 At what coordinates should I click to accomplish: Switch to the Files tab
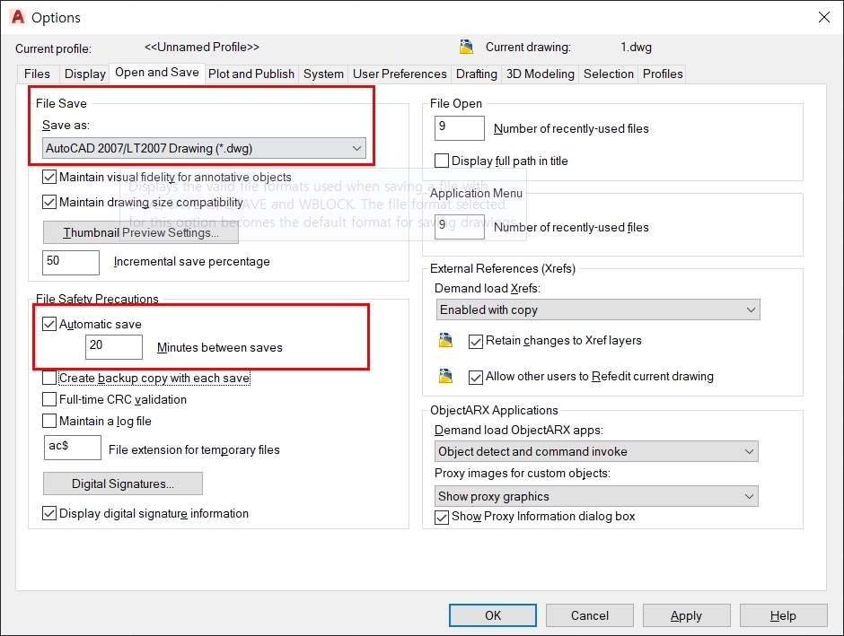pyautogui.click(x=37, y=74)
